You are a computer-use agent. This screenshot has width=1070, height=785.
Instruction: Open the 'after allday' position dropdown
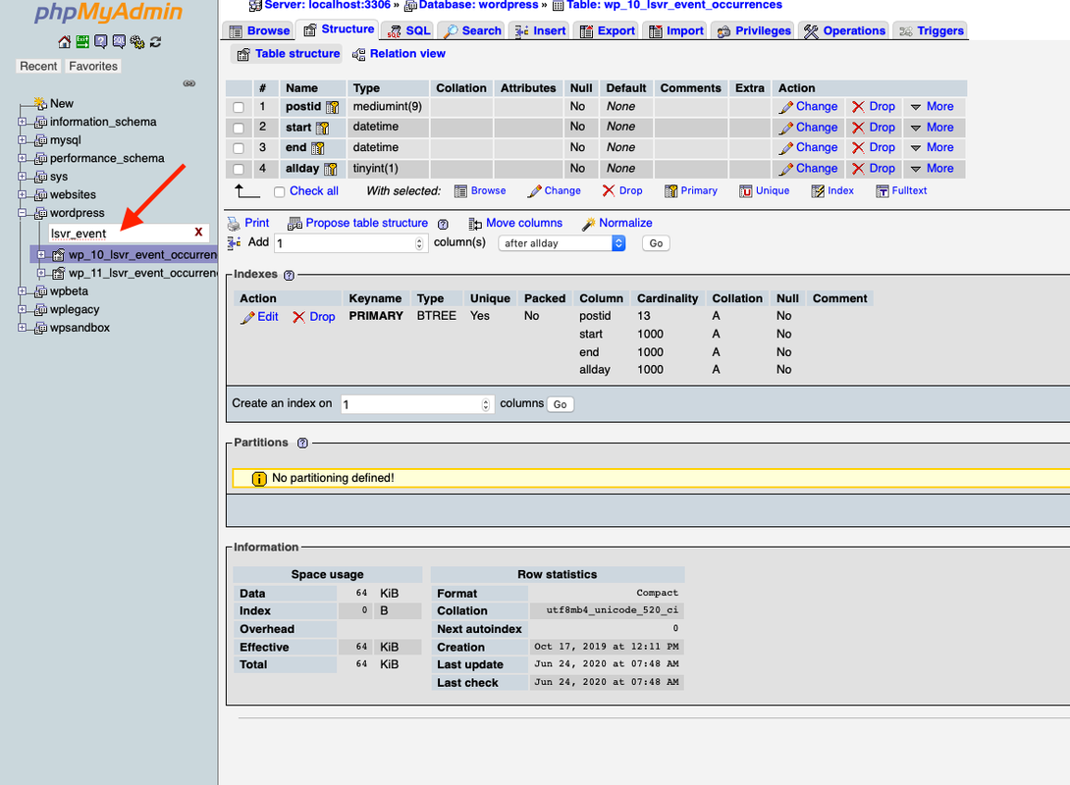(x=562, y=243)
